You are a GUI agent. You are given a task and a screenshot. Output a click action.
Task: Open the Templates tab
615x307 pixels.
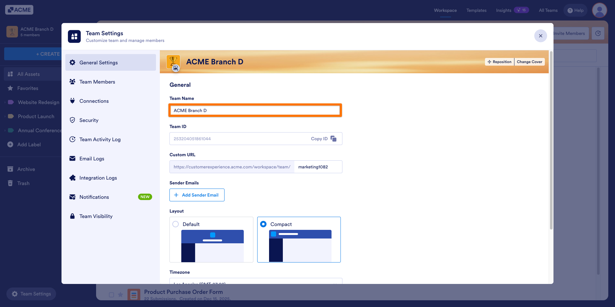(x=476, y=10)
